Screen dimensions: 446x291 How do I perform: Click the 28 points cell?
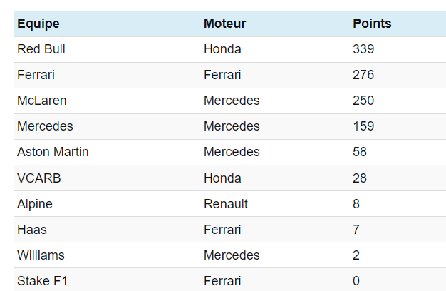point(360,178)
